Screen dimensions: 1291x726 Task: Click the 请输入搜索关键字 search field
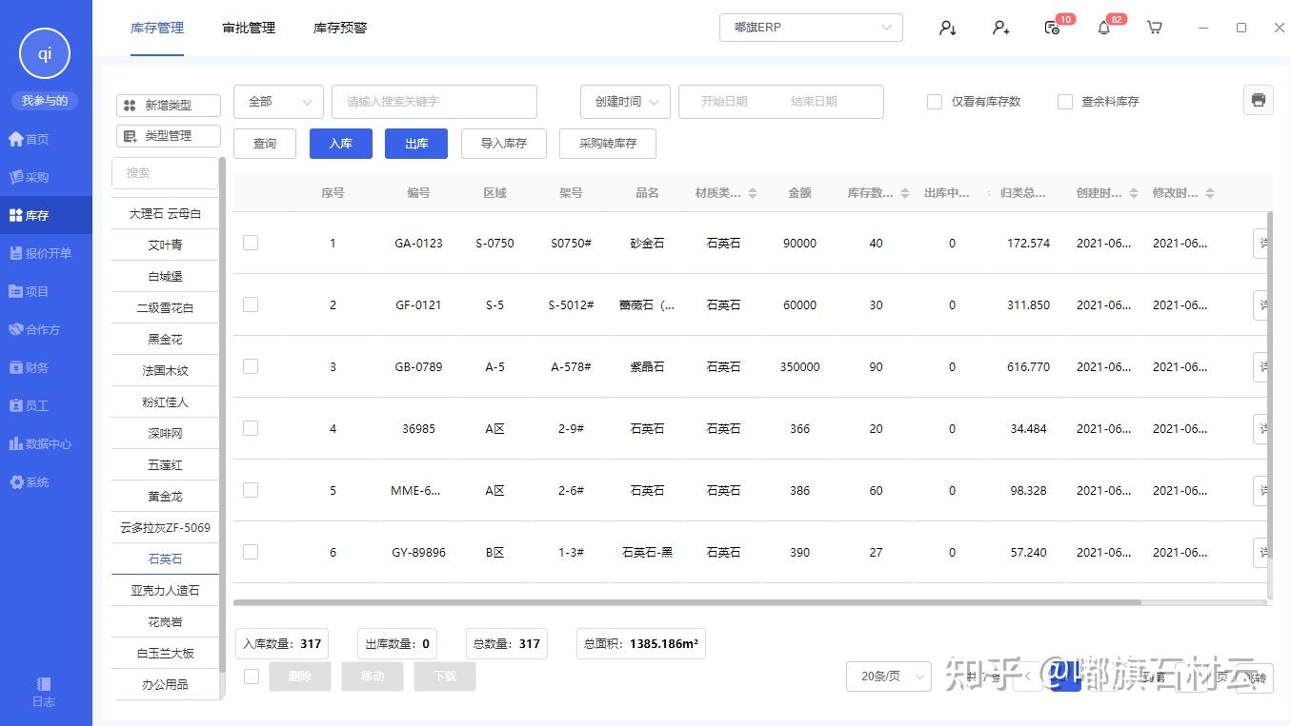pyautogui.click(x=434, y=102)
